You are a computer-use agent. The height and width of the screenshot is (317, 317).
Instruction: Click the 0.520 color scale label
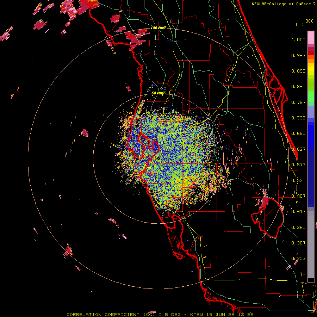pos(298,181)
